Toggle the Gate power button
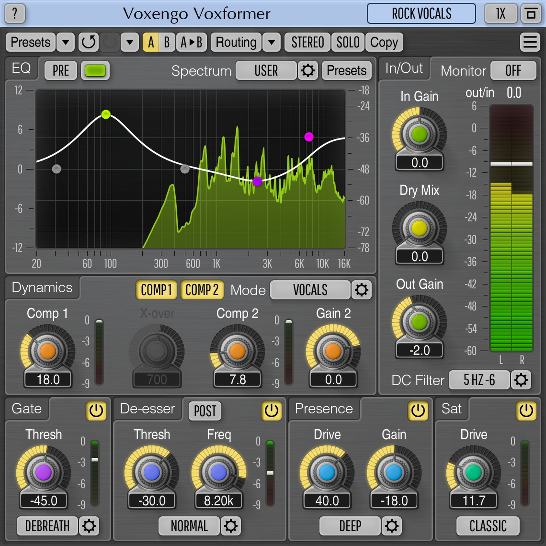 (x=96, y=411)
